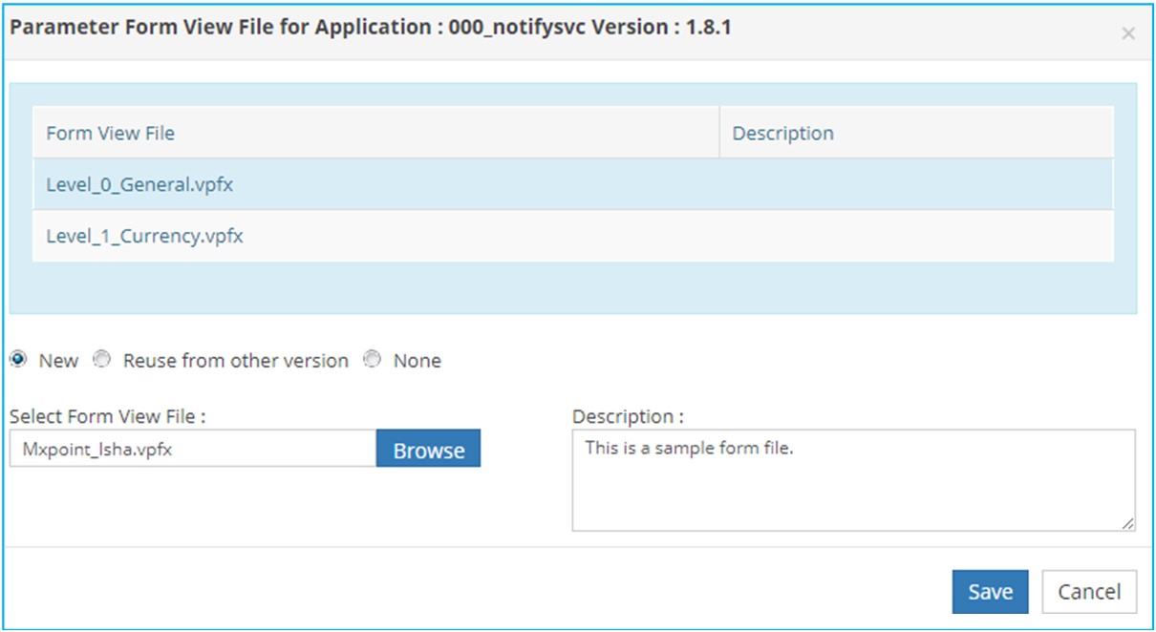
Task: Select the New radio option
Action: point(17,360)
